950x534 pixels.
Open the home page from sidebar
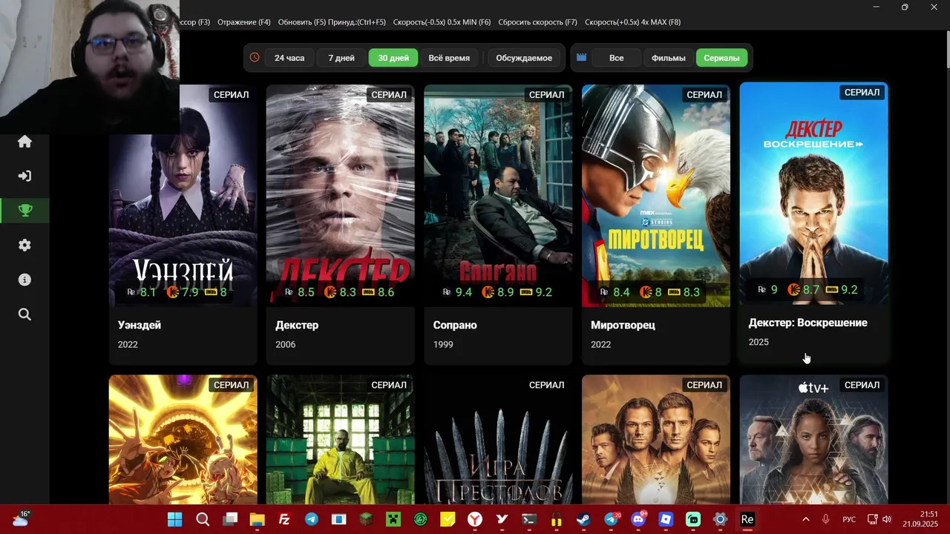24,141
